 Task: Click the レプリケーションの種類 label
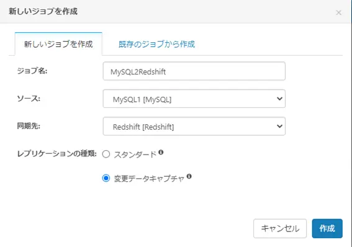[x=56, y=154]
